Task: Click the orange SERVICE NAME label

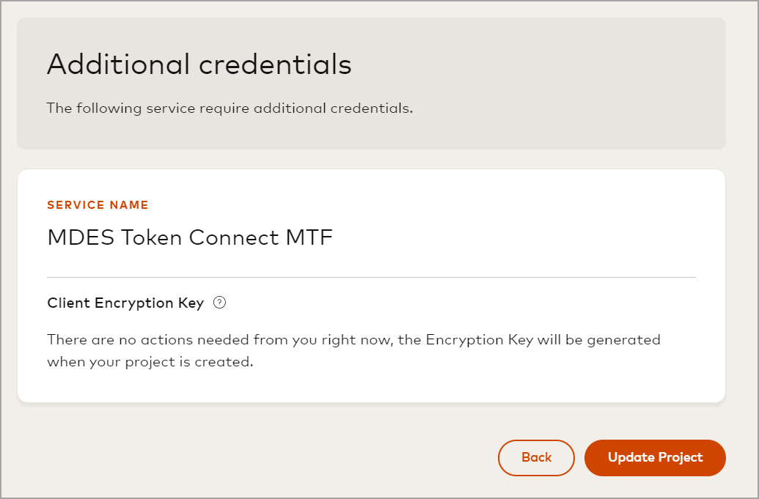Action: 98,205
